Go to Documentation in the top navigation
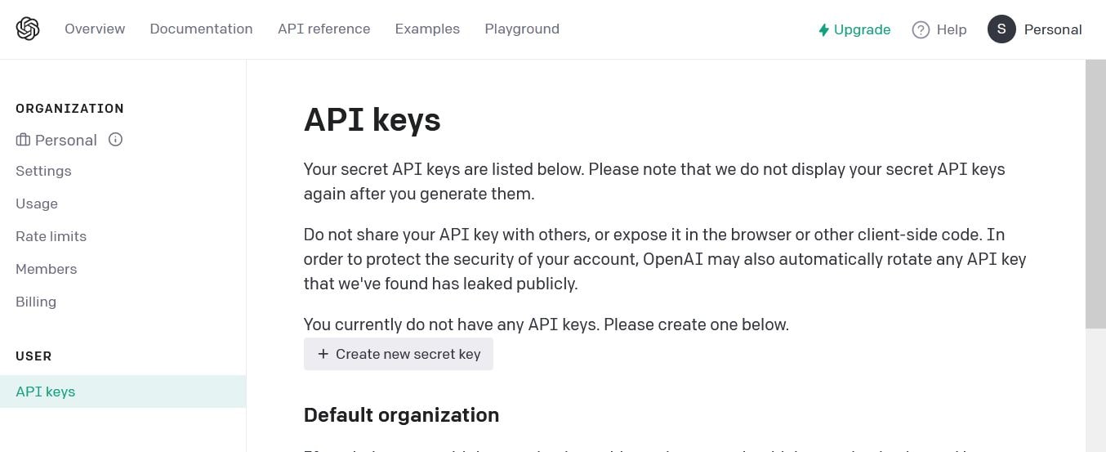The height and width of the screenshot is (452, 1106). tap(201, 29)
